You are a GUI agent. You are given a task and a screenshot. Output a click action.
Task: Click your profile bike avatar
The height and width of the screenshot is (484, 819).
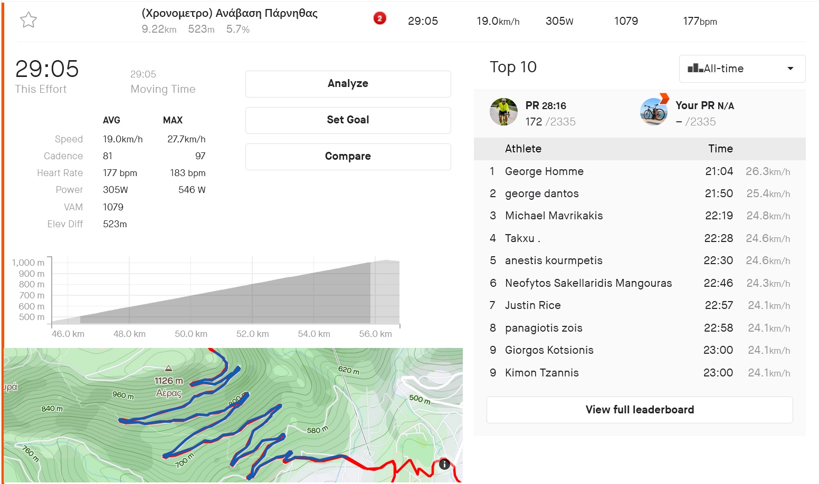point(654,112)
